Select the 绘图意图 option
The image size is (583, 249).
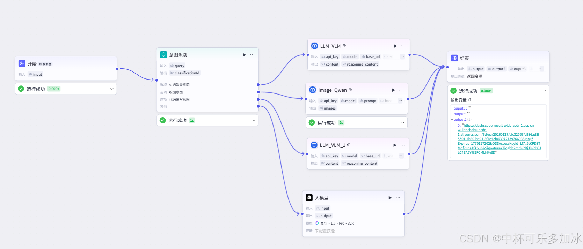pyautogui.click(x=176, y=92)
